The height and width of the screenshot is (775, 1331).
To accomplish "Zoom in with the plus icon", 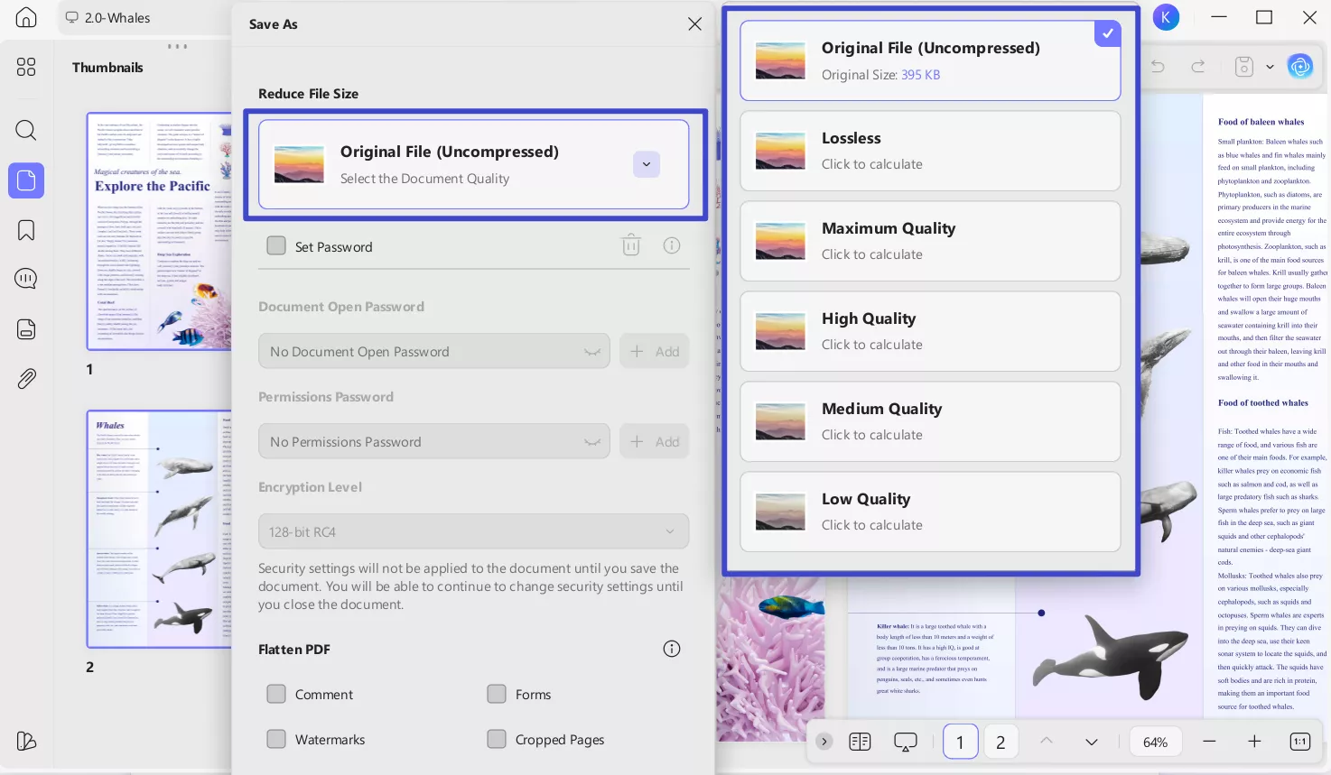I will click(1254, 742).
